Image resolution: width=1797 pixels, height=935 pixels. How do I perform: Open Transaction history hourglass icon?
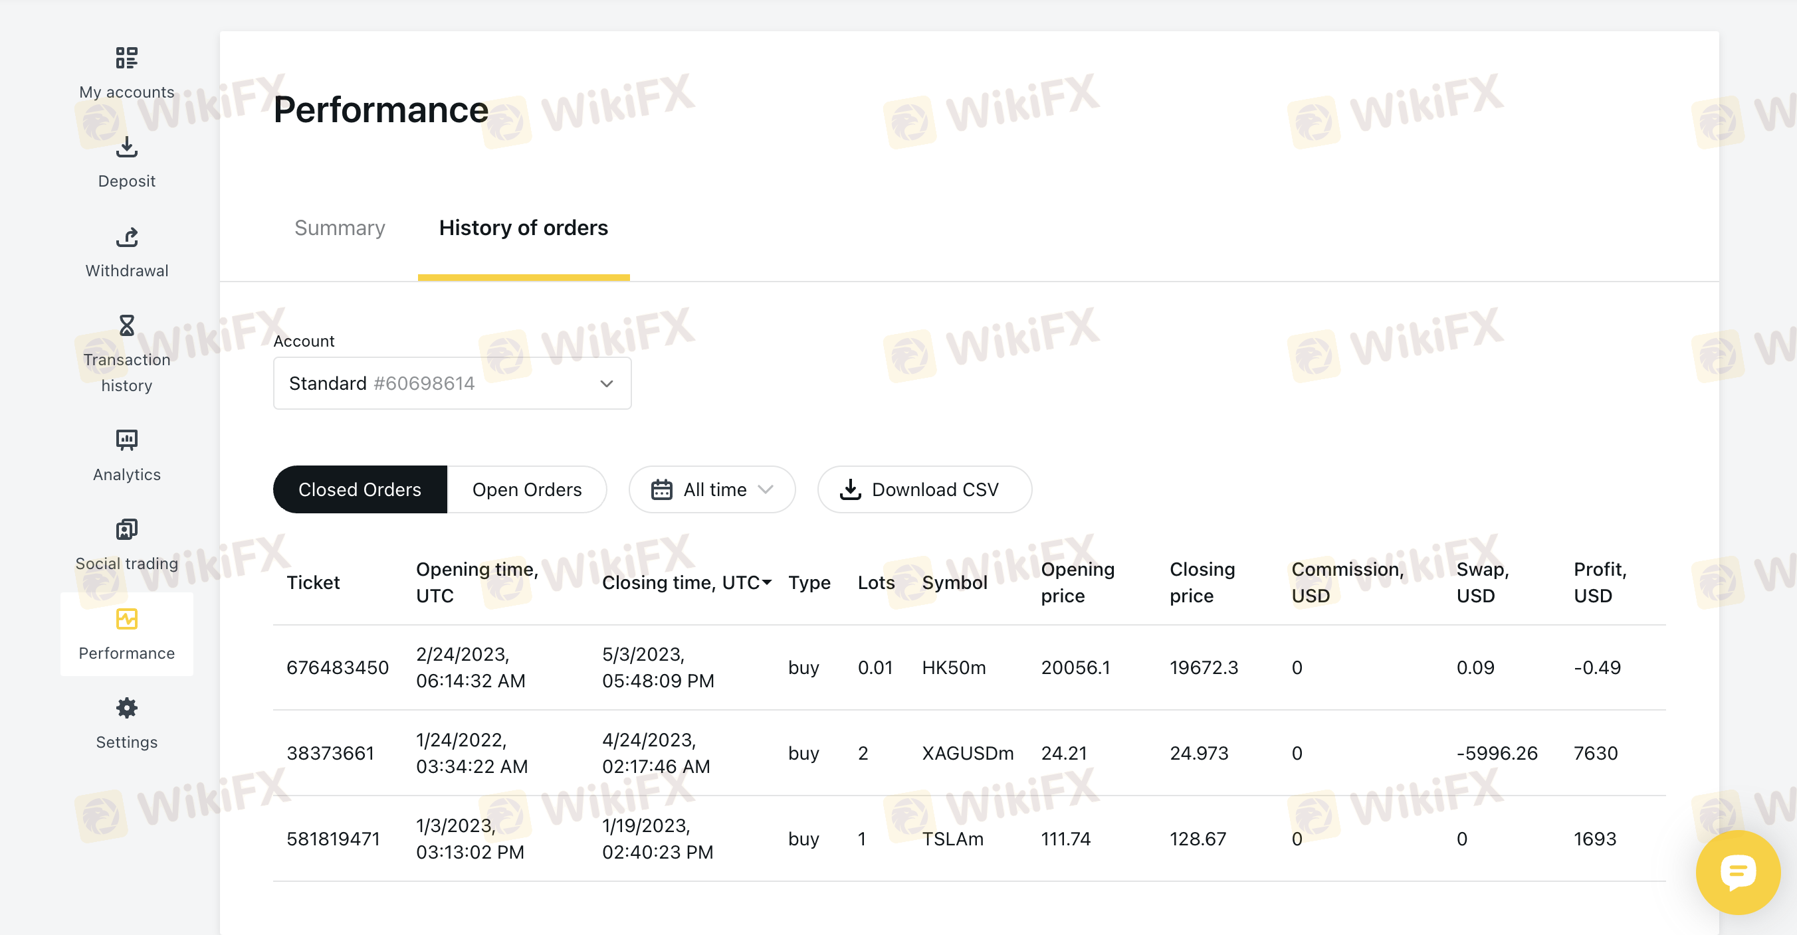pyautogui.click(x=126, y=325)
